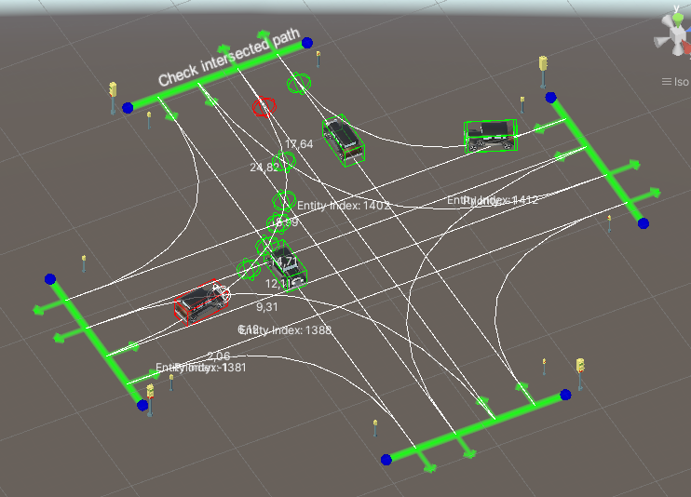Viewport: 691px width, 497px height.
Task: Select large traffic light at bottom of left green bar
Action: [150, 400]
